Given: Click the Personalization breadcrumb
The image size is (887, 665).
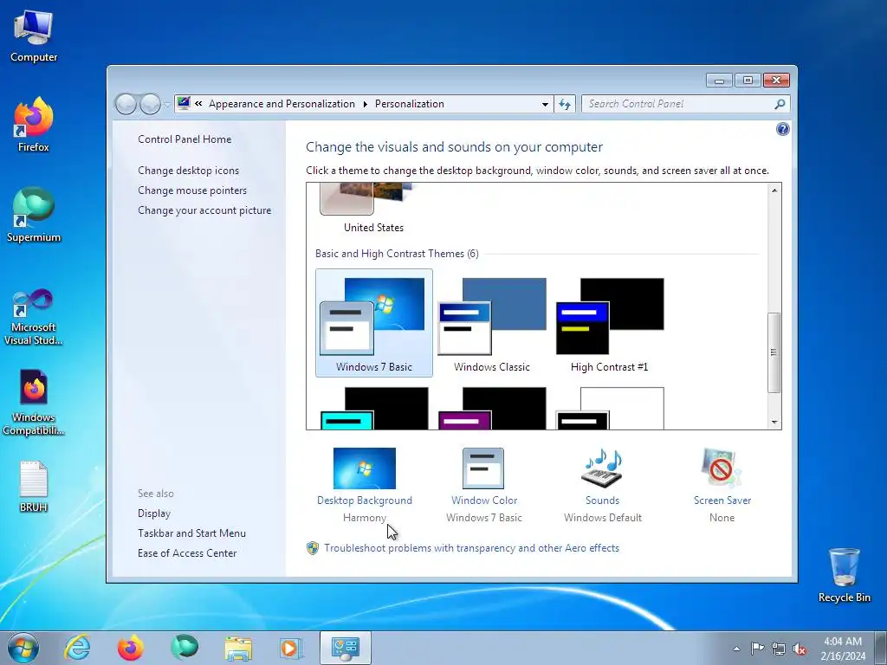Looking at the screenshot, I should click(x=410, y=104).
